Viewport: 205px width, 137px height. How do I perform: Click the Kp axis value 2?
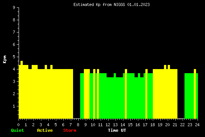(x=14, y=94)
